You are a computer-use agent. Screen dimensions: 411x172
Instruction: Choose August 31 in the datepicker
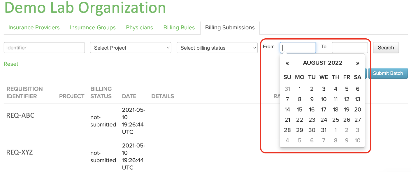coord(324,130)
